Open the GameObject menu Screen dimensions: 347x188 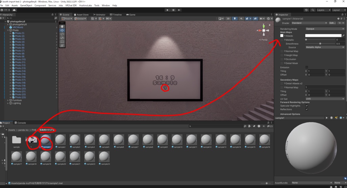tap(26, 5)
